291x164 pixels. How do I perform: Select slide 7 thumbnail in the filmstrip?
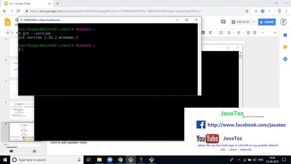14,89
